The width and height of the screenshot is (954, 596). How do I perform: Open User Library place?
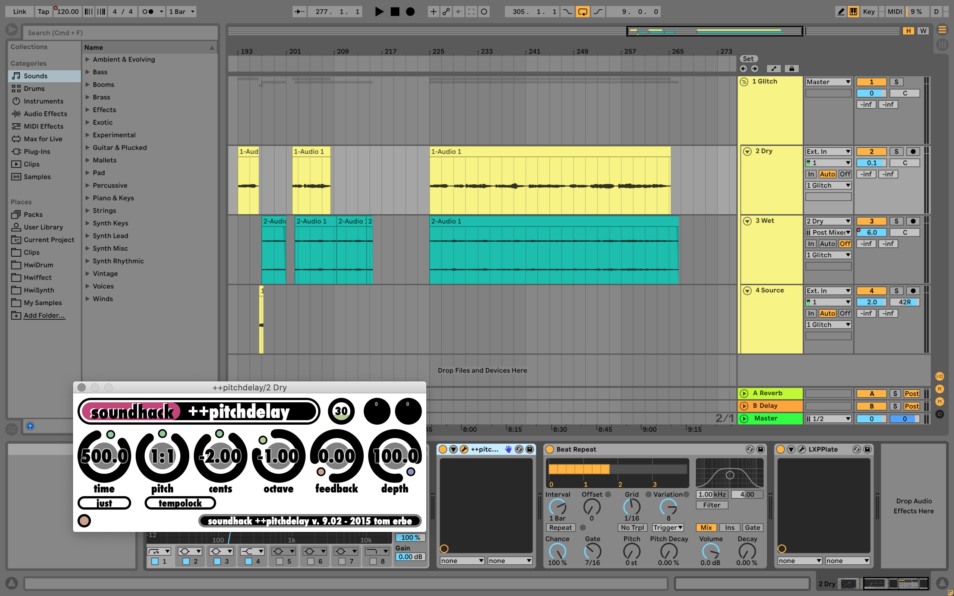[43, 228]
